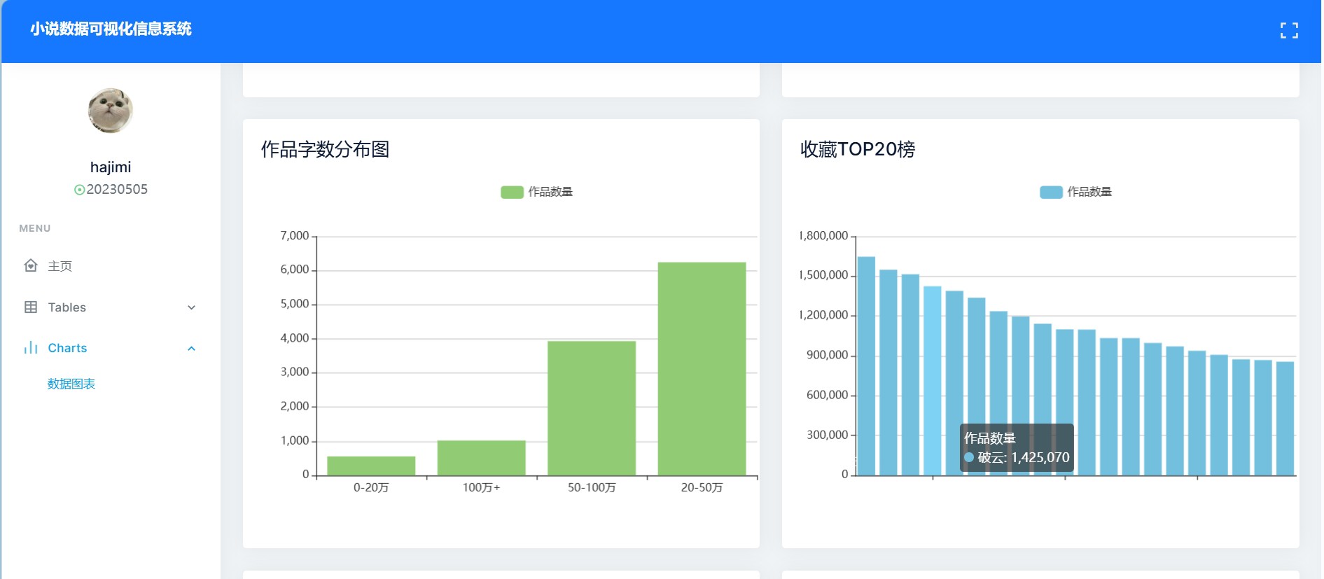The image size is (1324, 579).
Task: Click the 100万+ green bar
Action: (x=481, y=458)
